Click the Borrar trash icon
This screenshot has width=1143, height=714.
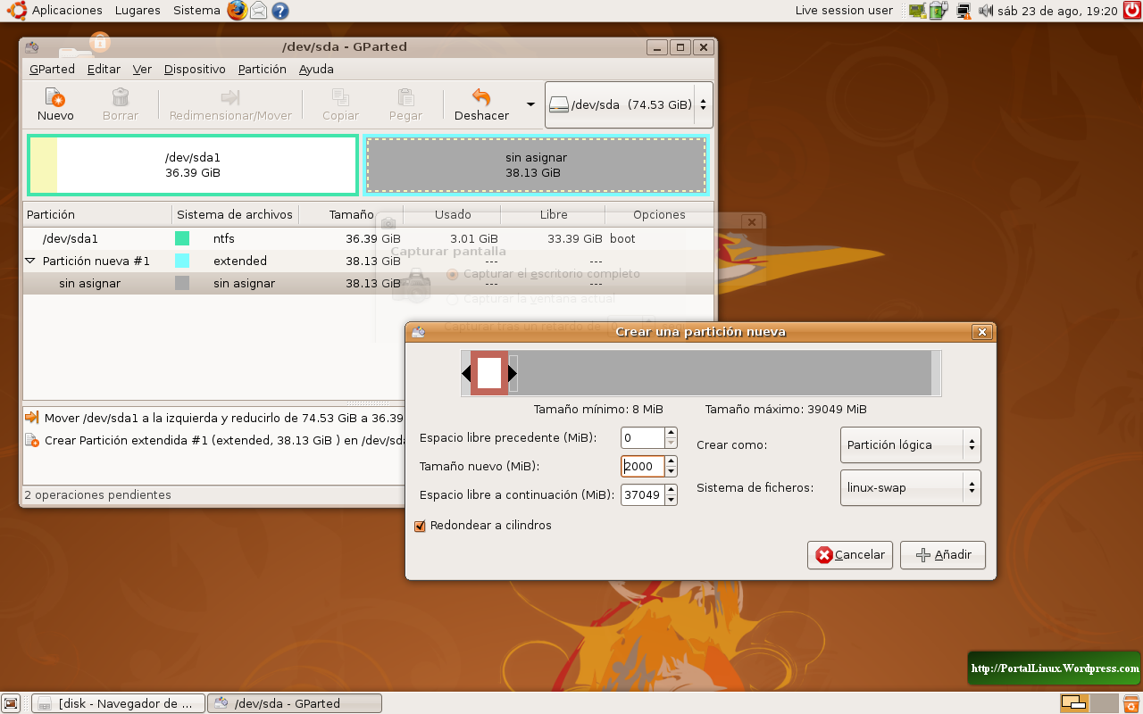pyautogui.click(x=120, y=97)
